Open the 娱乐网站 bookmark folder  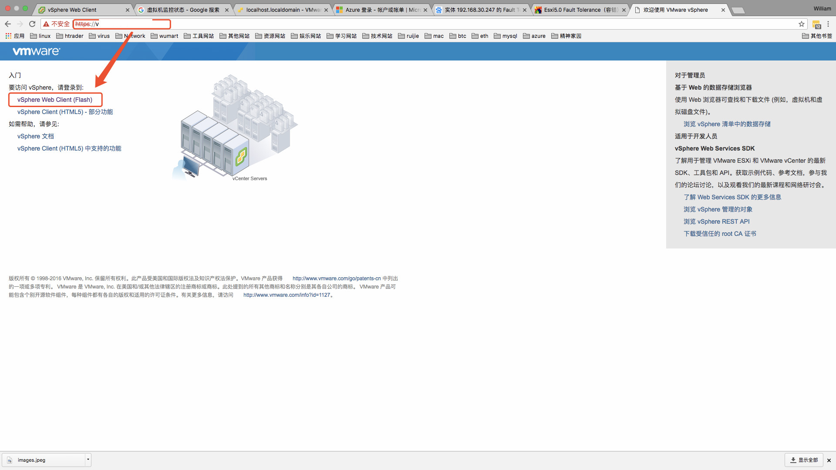pos(306,36)
